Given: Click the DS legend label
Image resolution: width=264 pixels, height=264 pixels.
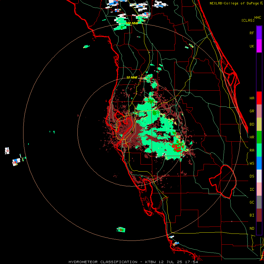Looking at the screenshot, I should (252, 176).
